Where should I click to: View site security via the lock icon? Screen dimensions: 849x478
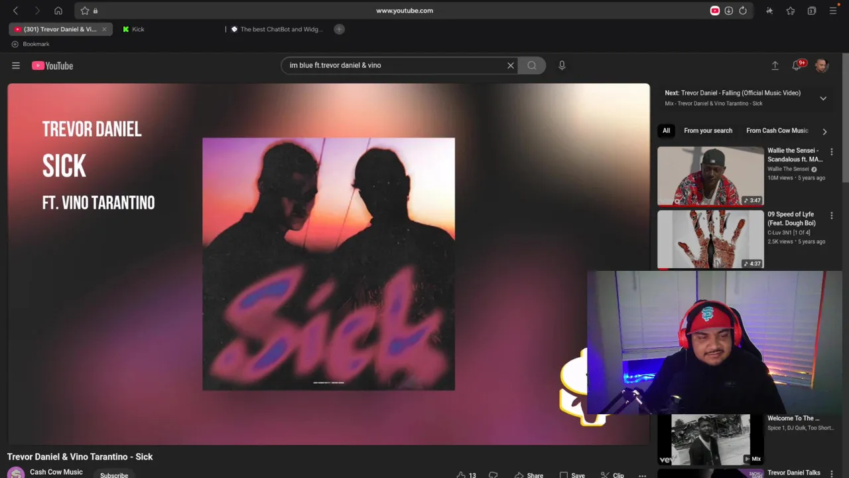point(96,11)
